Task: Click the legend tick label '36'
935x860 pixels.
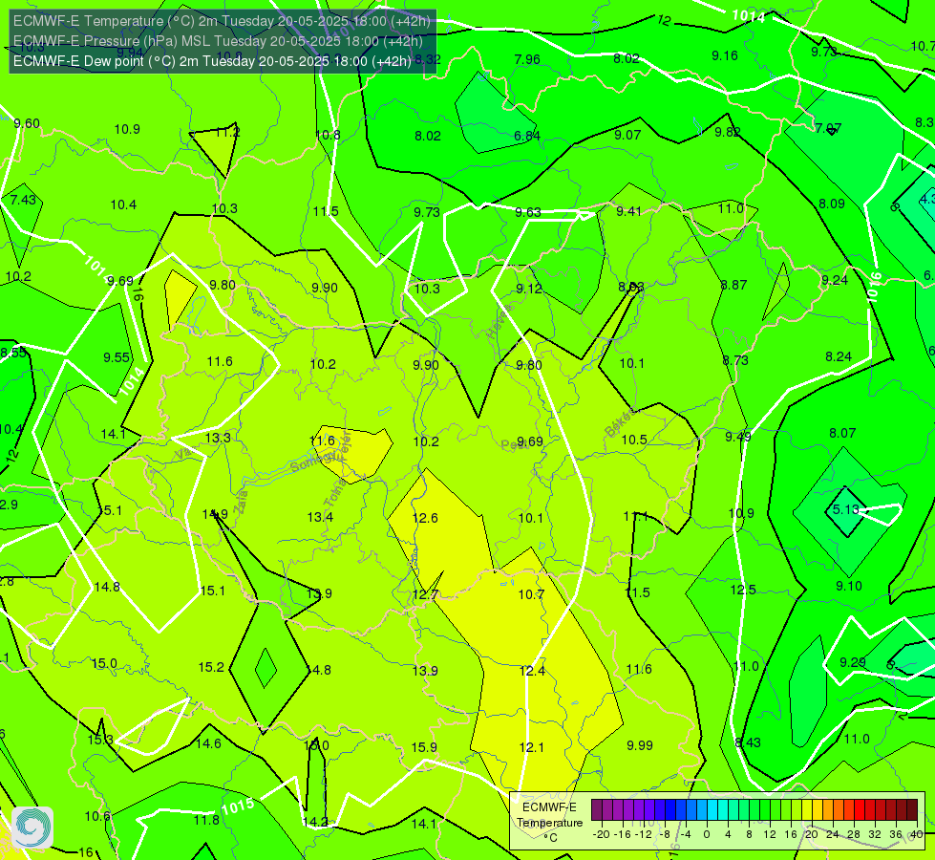Action: click(x=895, y=834)
